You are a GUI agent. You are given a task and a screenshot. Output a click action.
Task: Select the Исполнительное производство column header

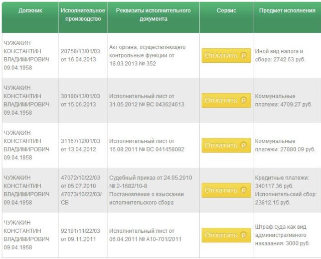click(x=82, y=15)
